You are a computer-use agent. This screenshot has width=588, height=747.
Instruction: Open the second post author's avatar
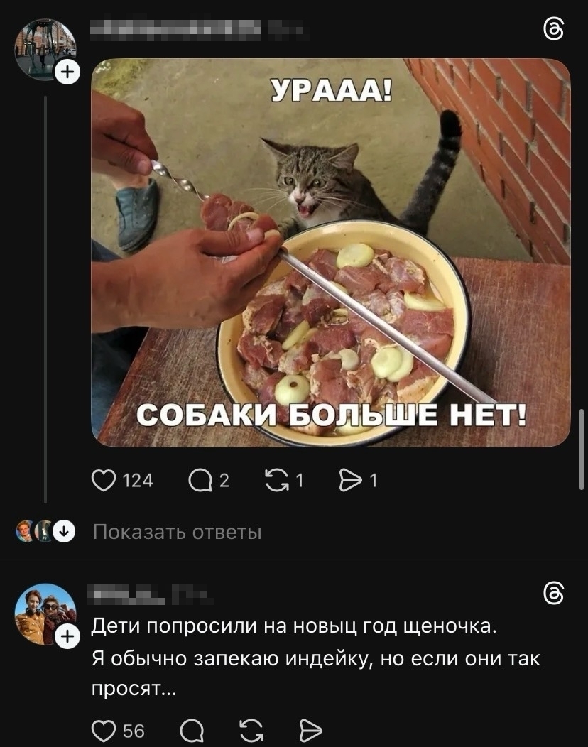45,614
